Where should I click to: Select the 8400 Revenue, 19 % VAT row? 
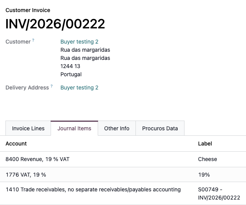123,159
